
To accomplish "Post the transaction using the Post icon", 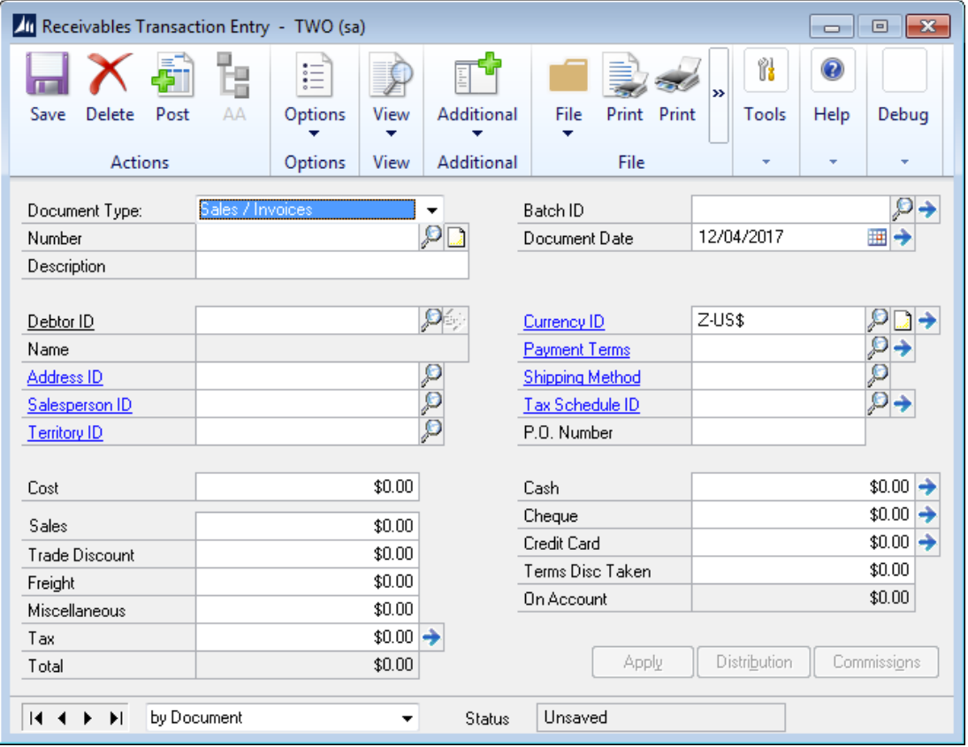I will pos(172,75).
